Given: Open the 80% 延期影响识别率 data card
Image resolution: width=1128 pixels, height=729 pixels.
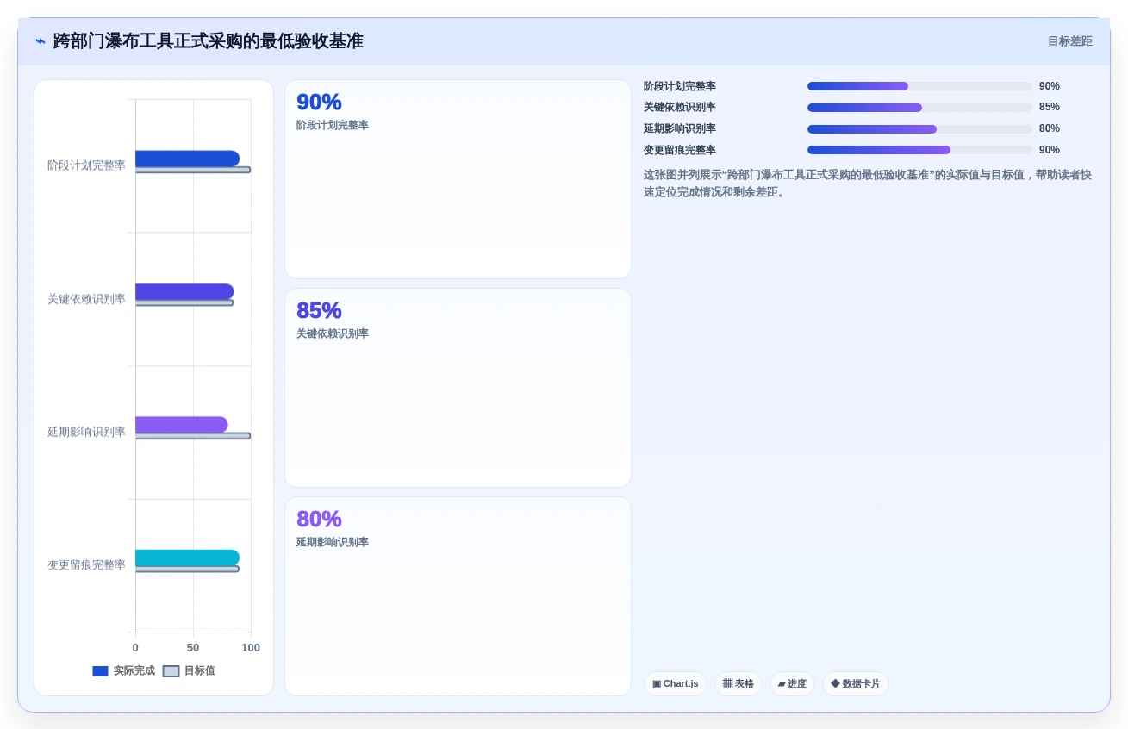Looking at the screenshot, I should (x=458, y=596).
